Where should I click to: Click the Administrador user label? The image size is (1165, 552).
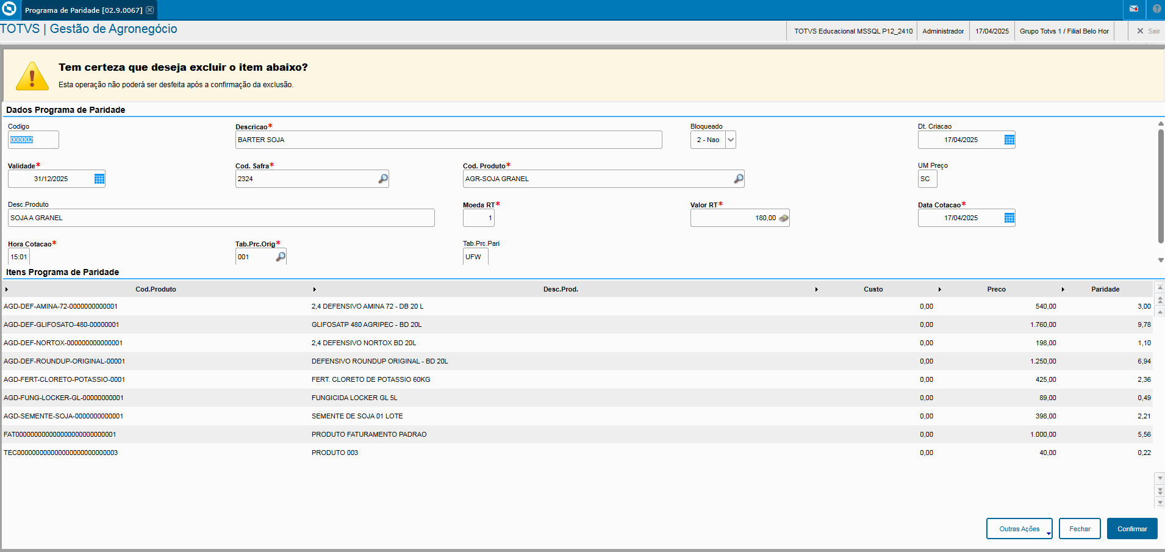pyautogui.click(x=943, y=31)
